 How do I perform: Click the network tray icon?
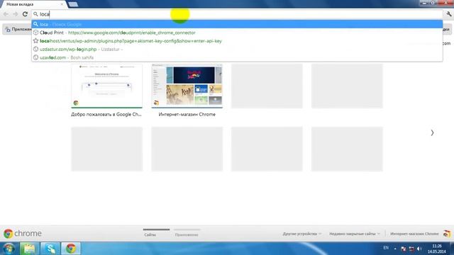tap(411, 249)
